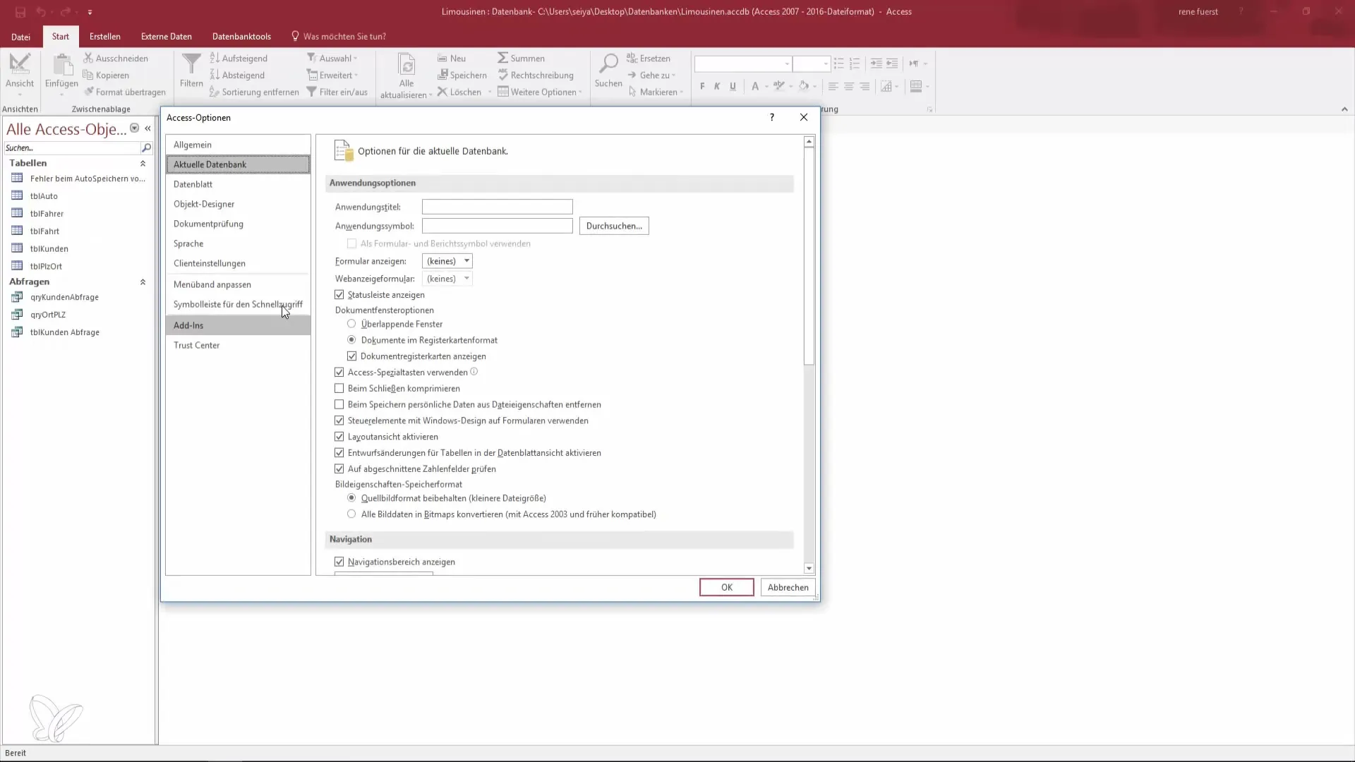Click the font color A icon
Viewport: 1355px width, 762px height.
tap(755, 86)
